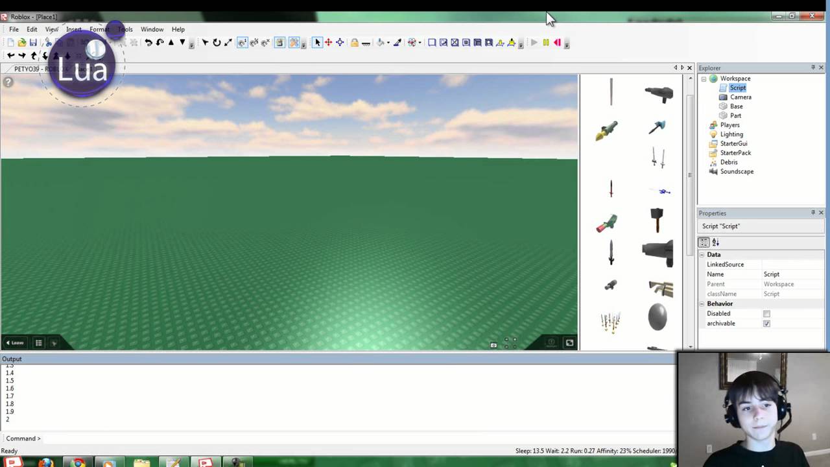
Task: Click the list icon beside Leave
Action: (38, 342)
